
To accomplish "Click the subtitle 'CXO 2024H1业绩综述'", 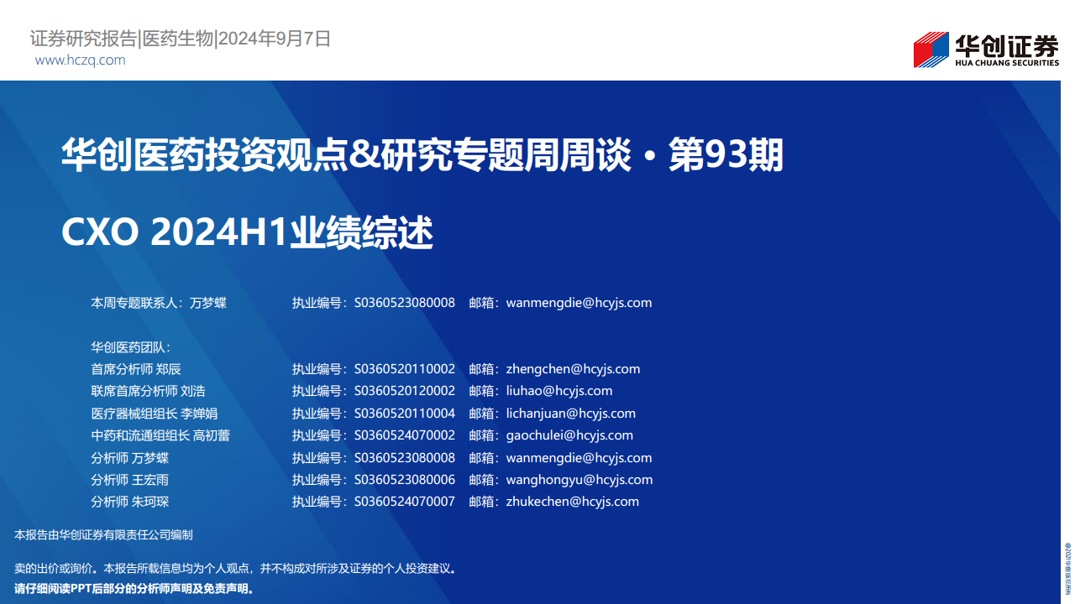I will (247, 232).
